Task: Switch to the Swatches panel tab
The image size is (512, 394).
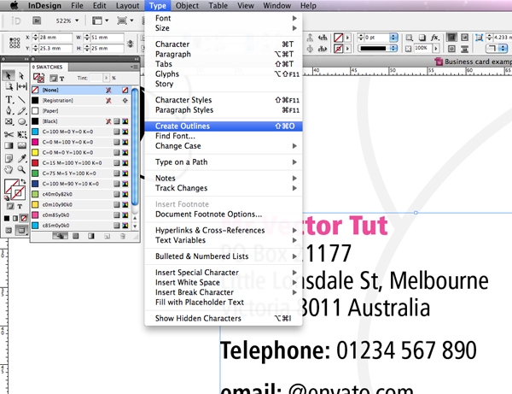Action: pos(49,67)
